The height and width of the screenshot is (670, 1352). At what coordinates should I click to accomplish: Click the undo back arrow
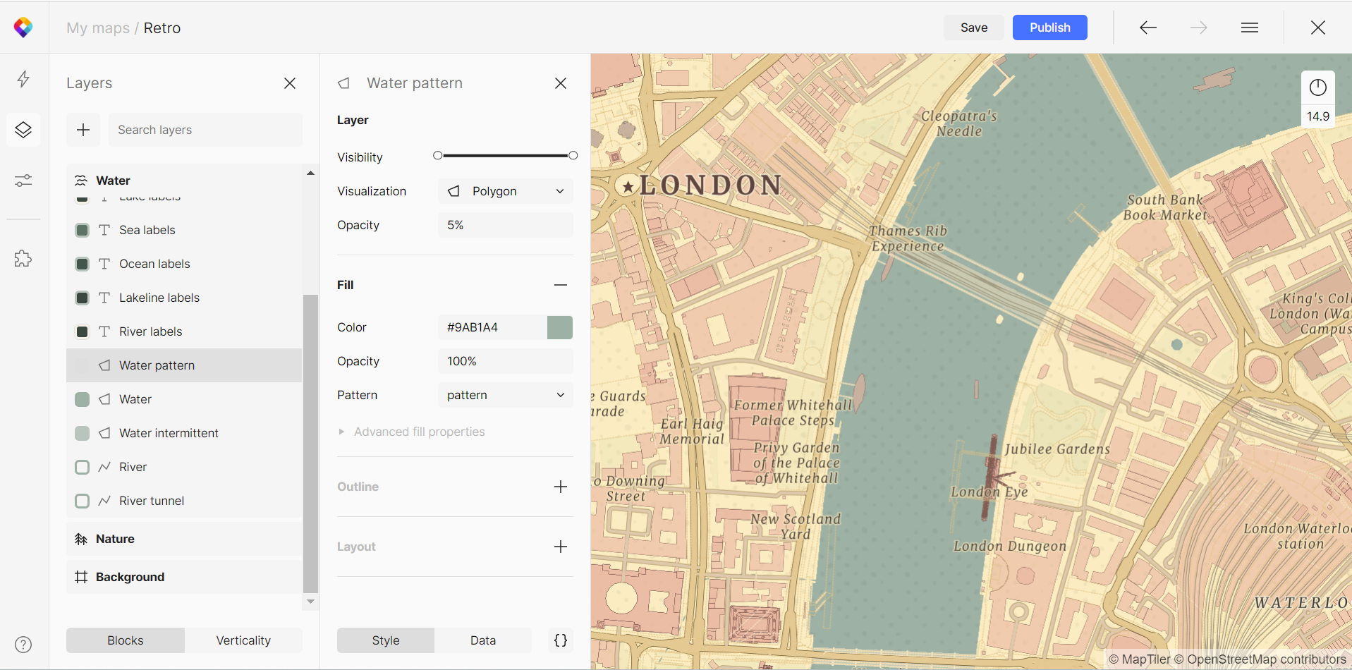click(1147, 28)
